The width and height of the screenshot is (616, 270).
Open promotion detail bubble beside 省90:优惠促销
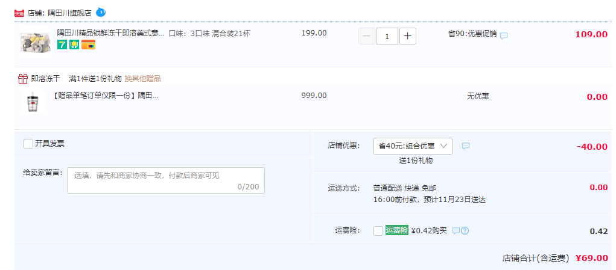click(504, 35)
